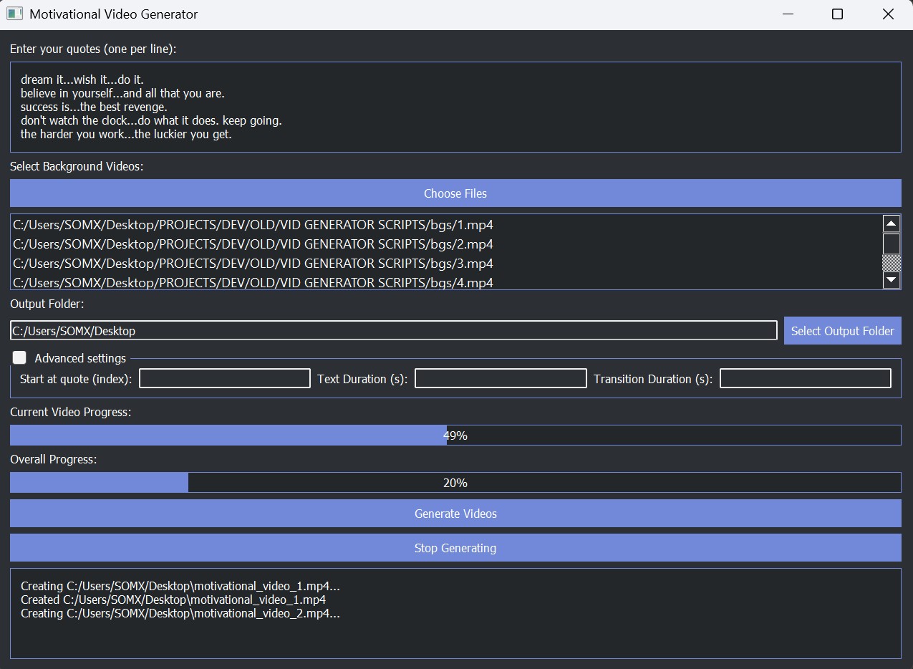Minimize the Motivational Video Generator window
The height and width of the screenshot is (669, 913).
click(788, 14)
